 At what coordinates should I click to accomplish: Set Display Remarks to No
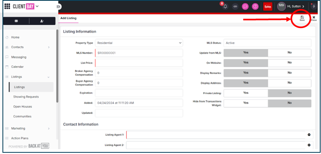(290, 73)
